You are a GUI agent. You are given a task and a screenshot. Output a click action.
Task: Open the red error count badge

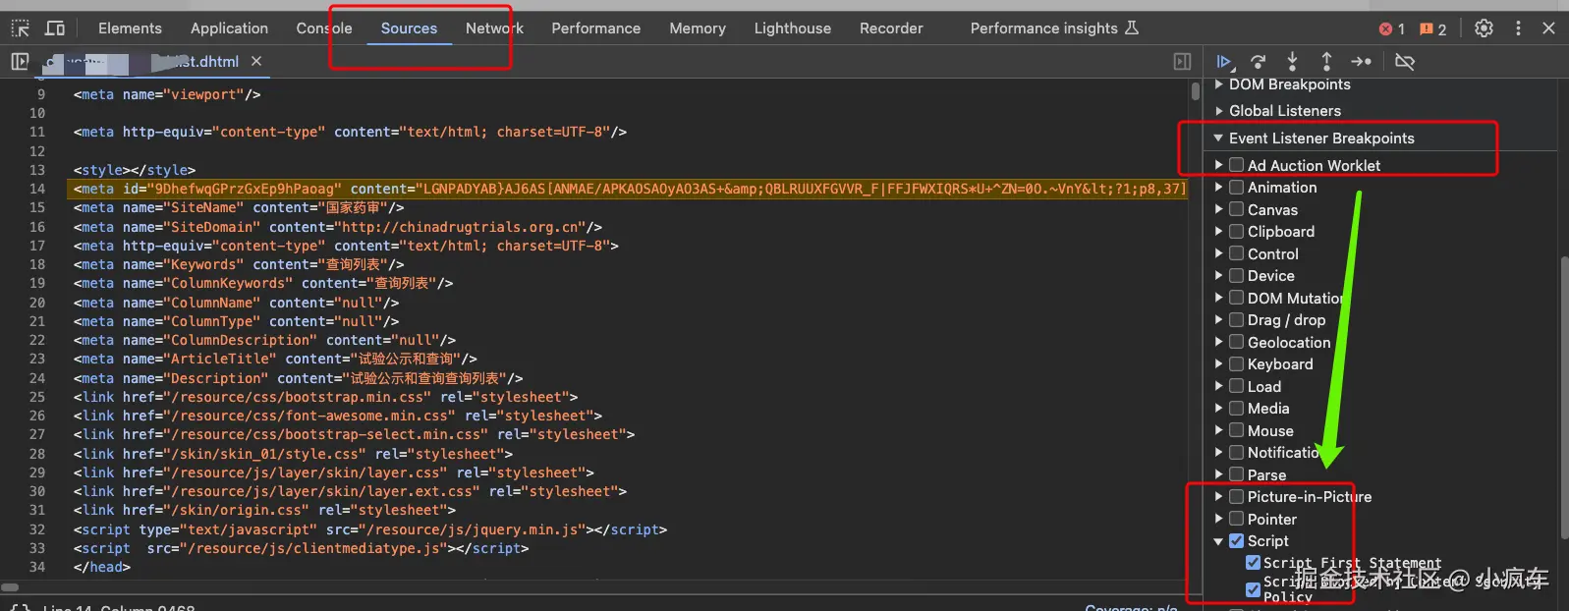click(x=1391, y=28)
